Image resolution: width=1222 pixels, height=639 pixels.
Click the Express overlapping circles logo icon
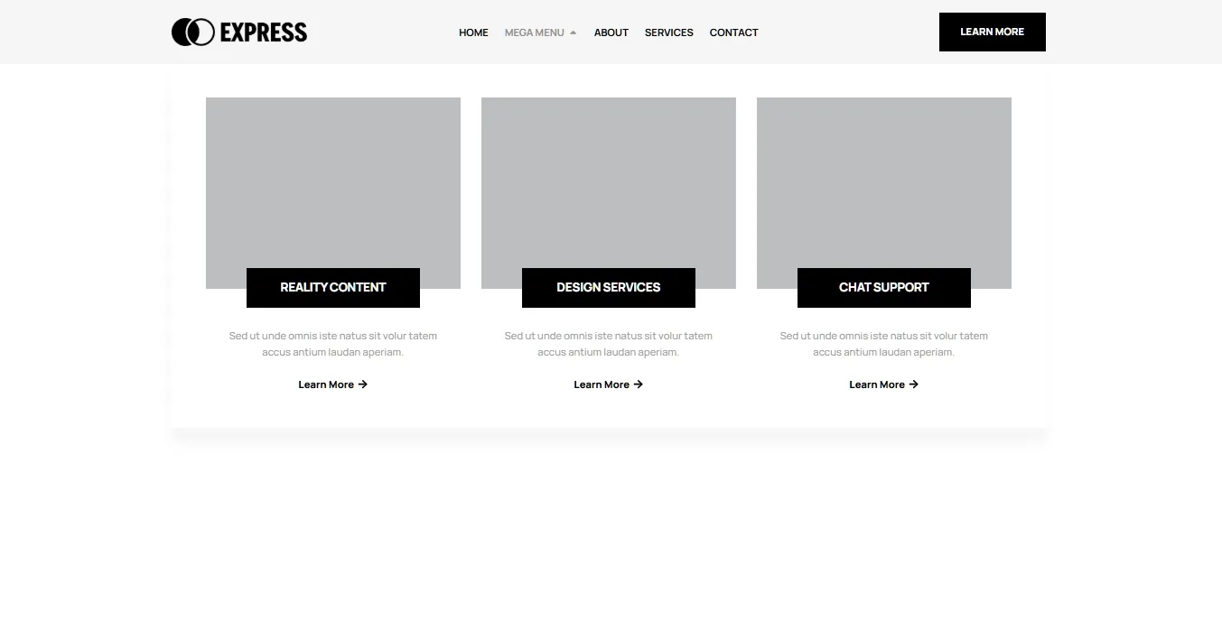pos(192,32)
